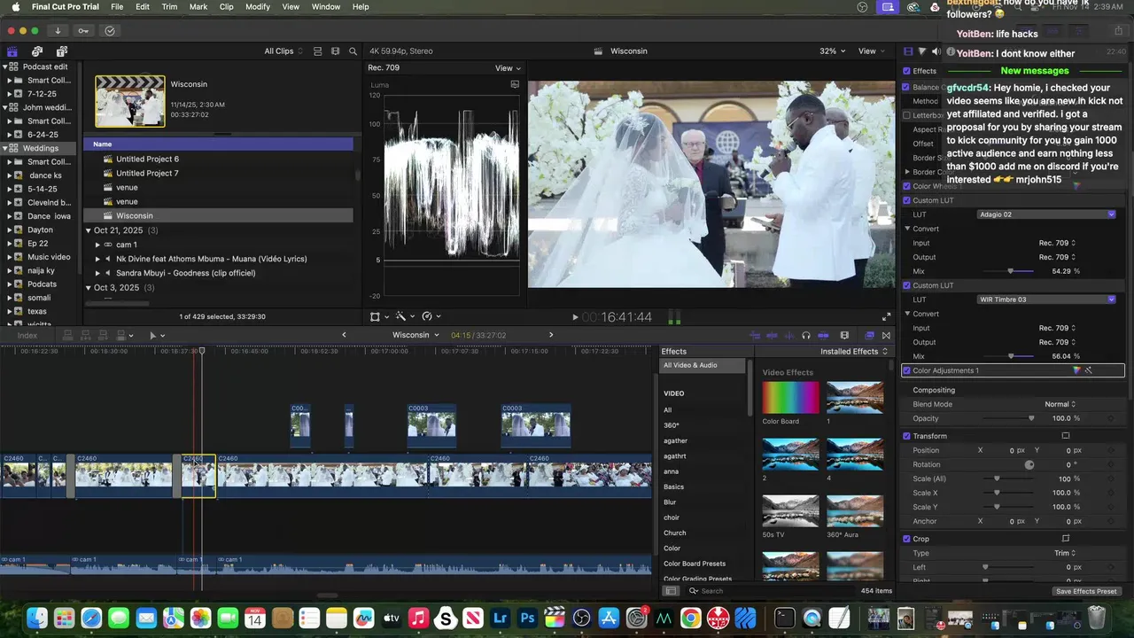The height and width of the screenshot is (638, 1134).
Task: Click the browser search magnifier icon
Action: point(353,51)
